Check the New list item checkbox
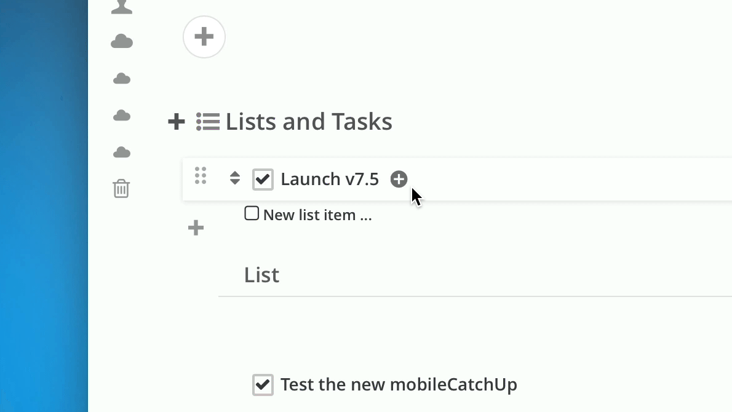The width and height of the screenshot is (732, 412). tap(252, 213)
